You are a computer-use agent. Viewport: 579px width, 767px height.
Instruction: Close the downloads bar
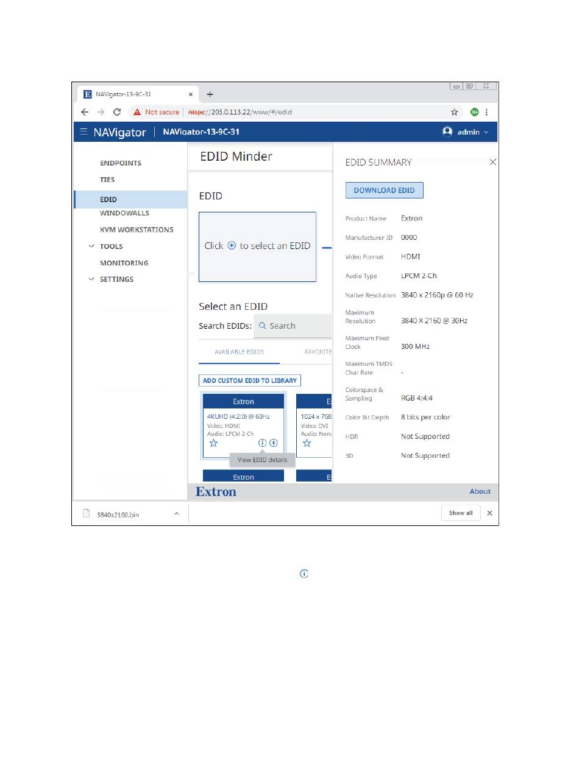tap(489, 513)
